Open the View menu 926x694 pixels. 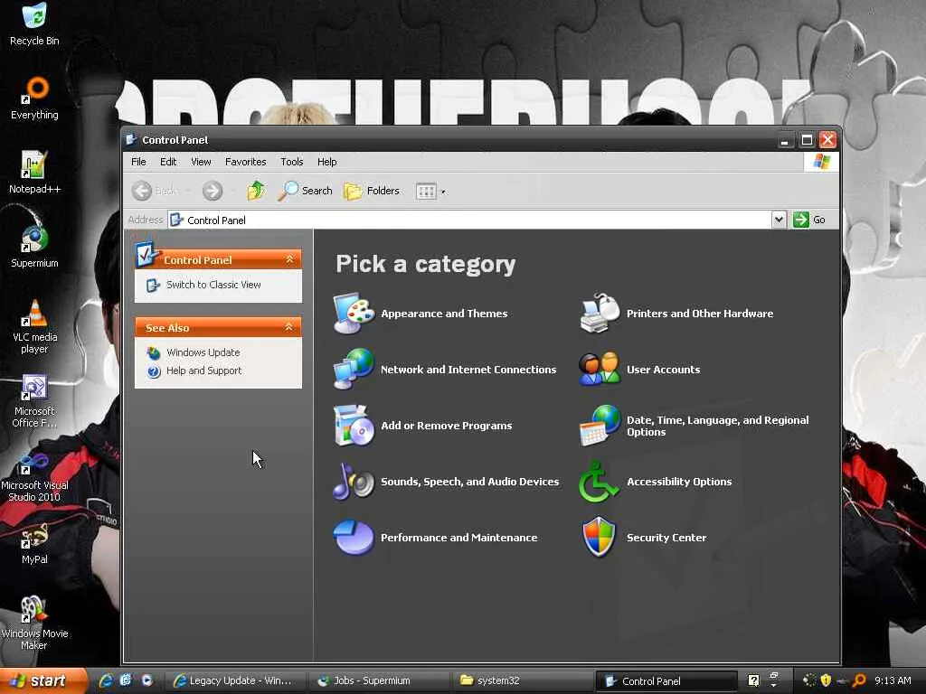pyautogui.click(x=201, y=162)
